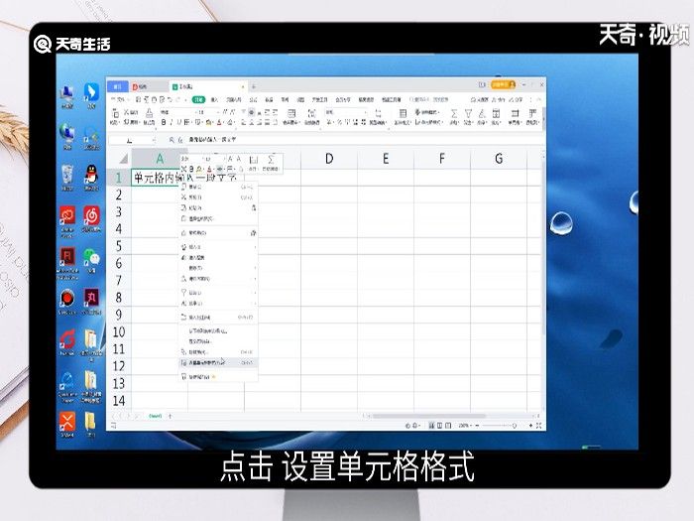Image resolution: width=694 pixels, height=521 pixels.
Task: Click the formula bar input field
Action: point(364,140)
